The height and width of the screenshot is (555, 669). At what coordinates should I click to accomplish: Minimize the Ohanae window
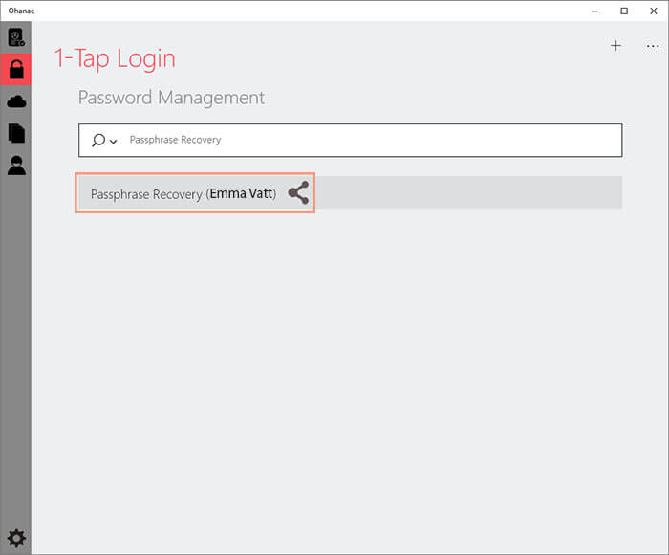coord(594,11)
